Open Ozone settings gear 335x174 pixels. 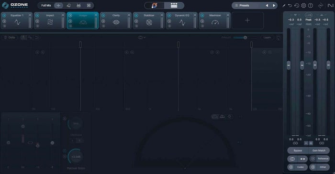[x=303, y=6]
